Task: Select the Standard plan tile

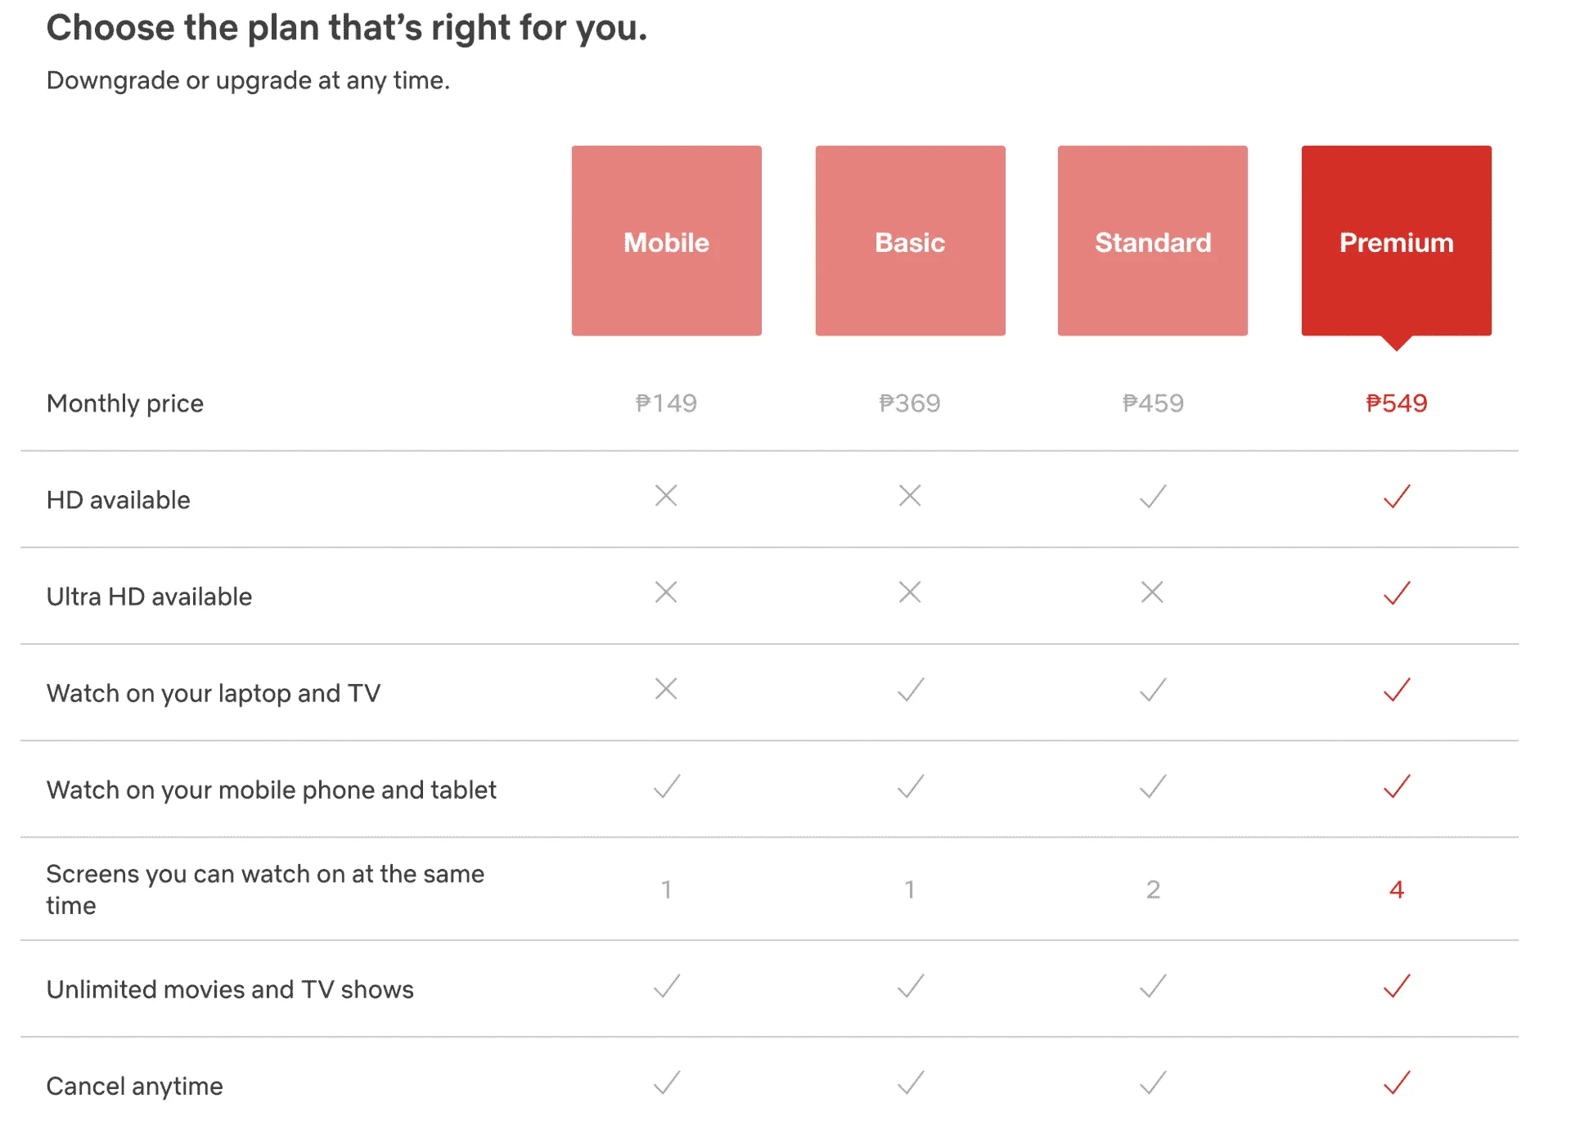Action: (x=1152, y=241)
